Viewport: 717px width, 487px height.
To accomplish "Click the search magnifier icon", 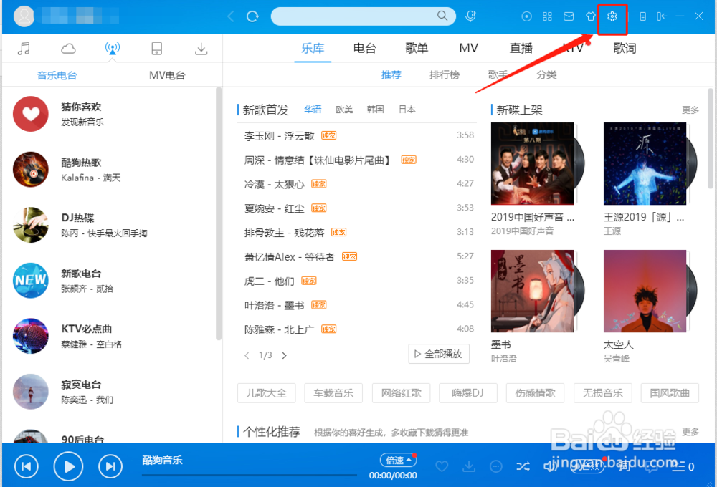I will [x=442, y=16].
